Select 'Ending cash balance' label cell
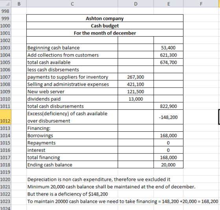 72,164
